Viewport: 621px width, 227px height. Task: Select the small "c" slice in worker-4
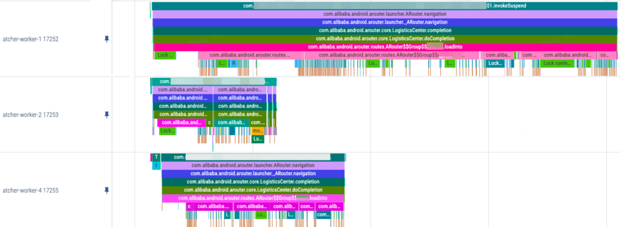click(189, 206)
